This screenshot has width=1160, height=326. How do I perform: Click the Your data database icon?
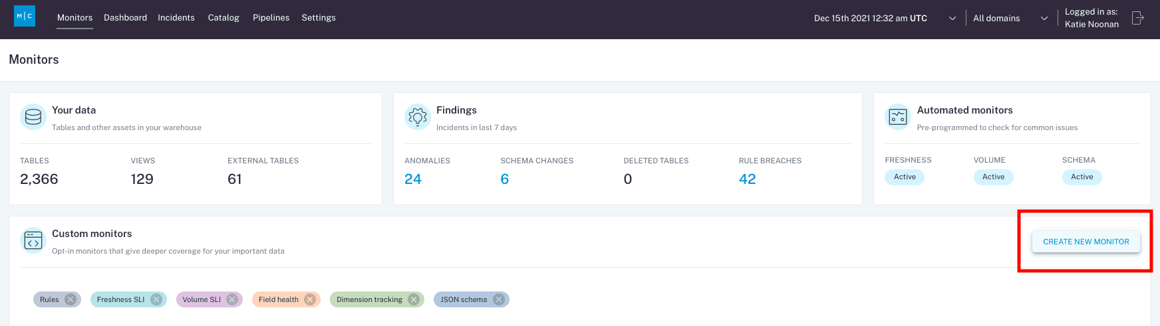pos(33,118)
